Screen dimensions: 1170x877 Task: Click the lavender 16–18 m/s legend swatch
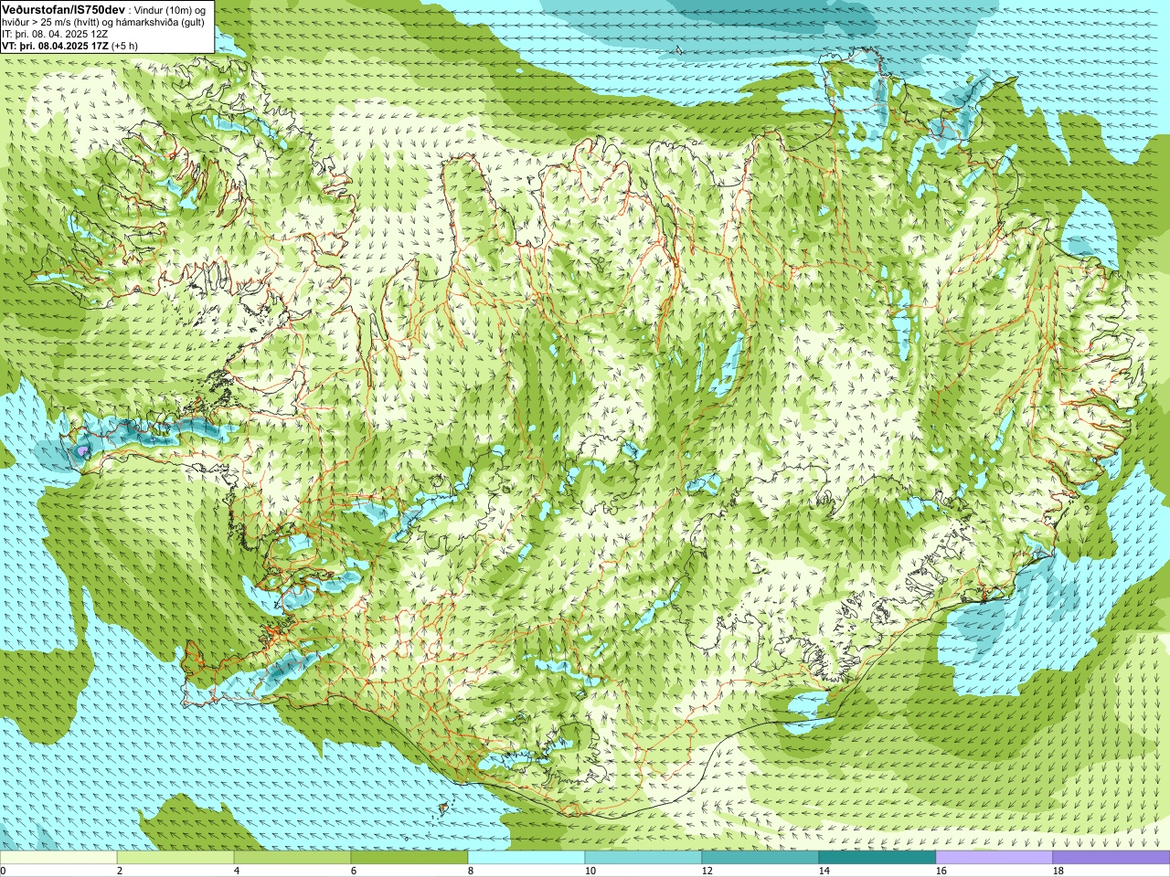[994, 858]
